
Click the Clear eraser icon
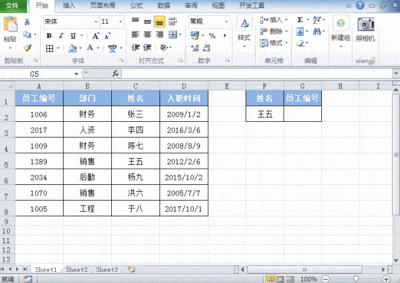point(301,43)
